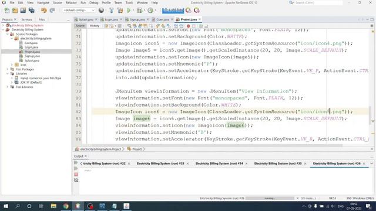
Task: Close output tab run #36
Action: (364, 164)
